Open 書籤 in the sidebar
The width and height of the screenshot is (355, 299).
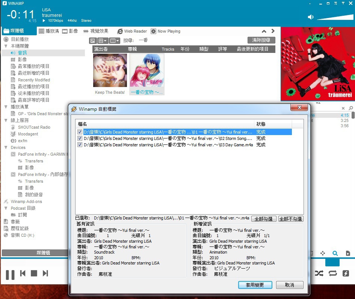[x=15, y=222]
